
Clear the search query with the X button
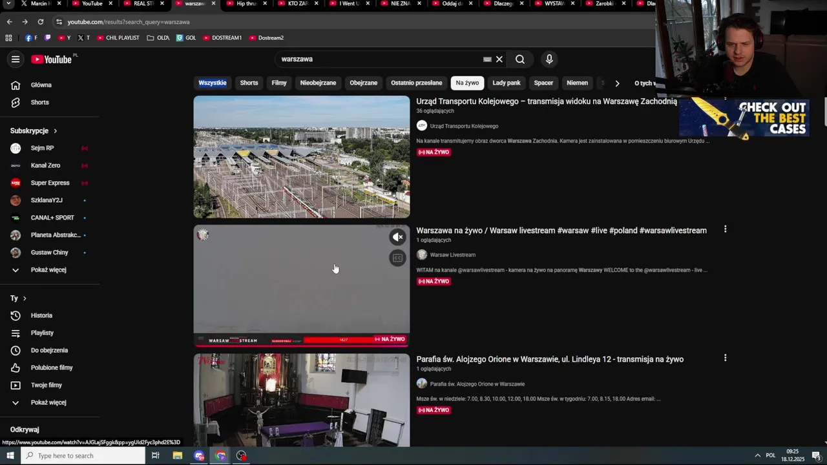pyautogui.click(x=499, y=59)
